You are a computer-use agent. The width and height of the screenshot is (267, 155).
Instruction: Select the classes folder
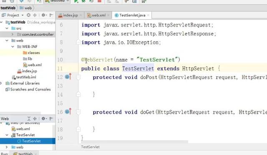click(x=31, y=53)
